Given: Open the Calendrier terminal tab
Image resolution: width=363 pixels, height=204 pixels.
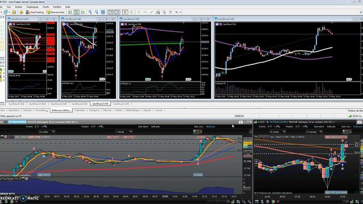Looking at the screenshot, I should click(x=80, y=110).
